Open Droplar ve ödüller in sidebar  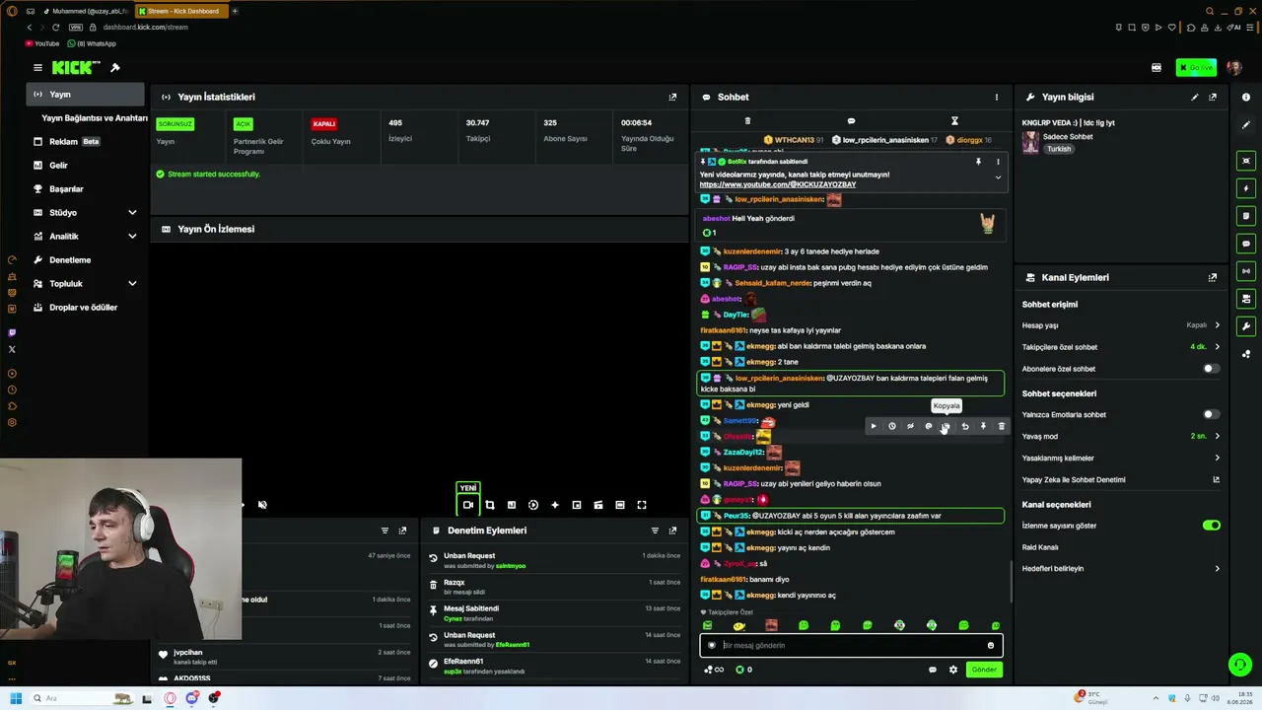pyautogui.click(x=85, y=308)
